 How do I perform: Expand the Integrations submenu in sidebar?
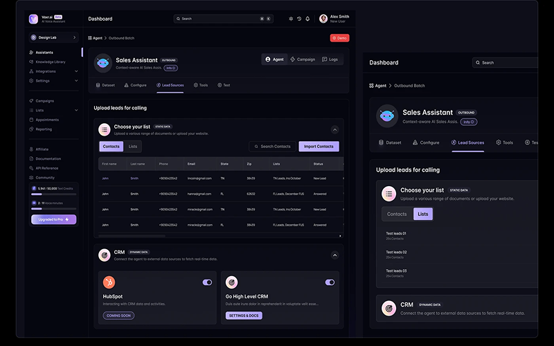click(x=76, y=71)
